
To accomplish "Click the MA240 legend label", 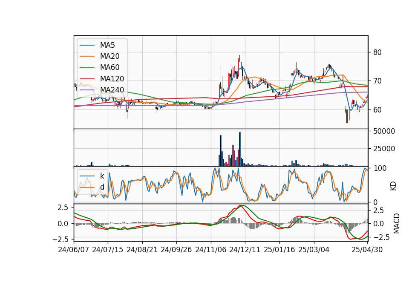I will [x=112, y=90].
